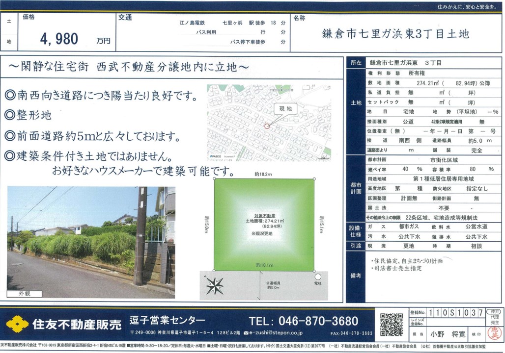The width and height of the screenshot is (505, 353).
Task: Click the green land plot diagram
Action: coord(264,225)
